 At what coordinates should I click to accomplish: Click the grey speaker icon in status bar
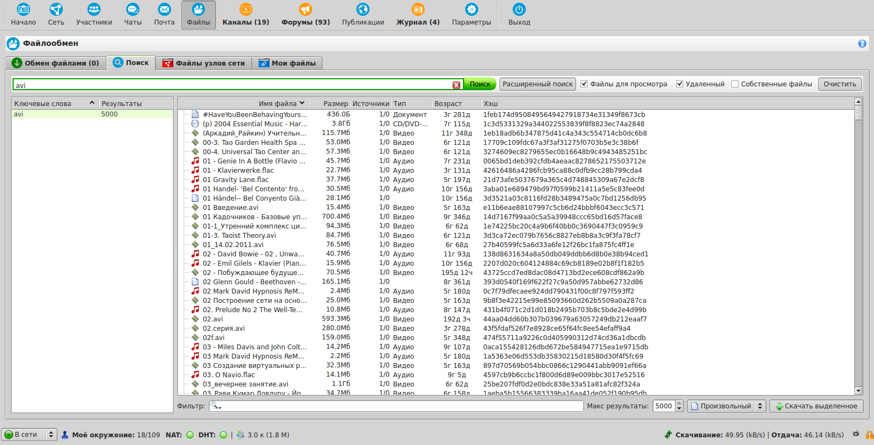click(856, 435)
